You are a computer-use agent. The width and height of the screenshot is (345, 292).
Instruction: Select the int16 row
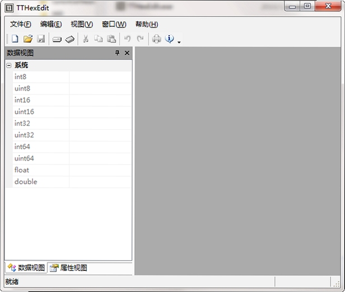72,100
